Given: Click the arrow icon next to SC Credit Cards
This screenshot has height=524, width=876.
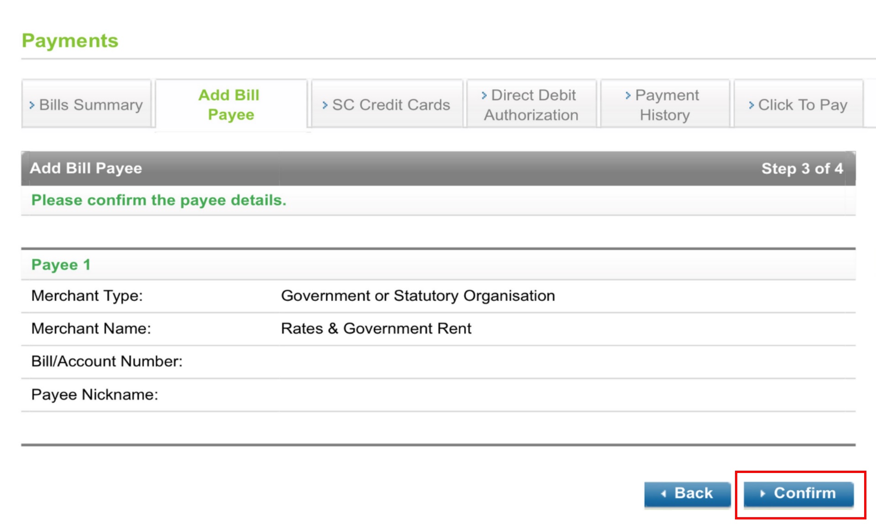Looking at the screenshot, I should click(x=325, y=105).
